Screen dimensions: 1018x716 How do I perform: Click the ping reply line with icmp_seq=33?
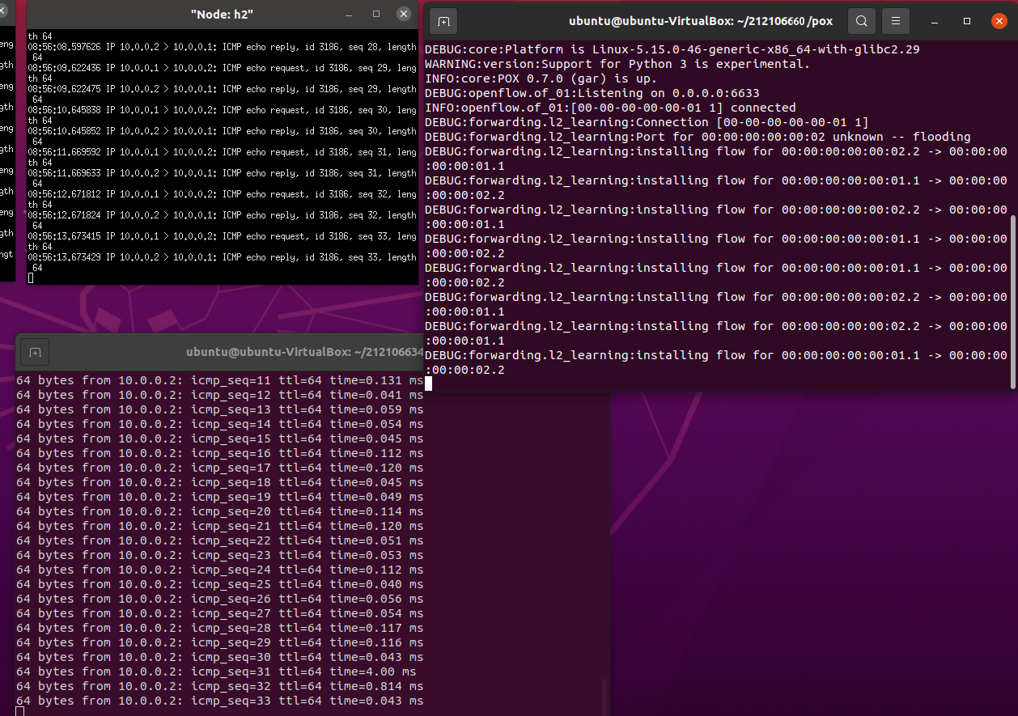(219, 701)
